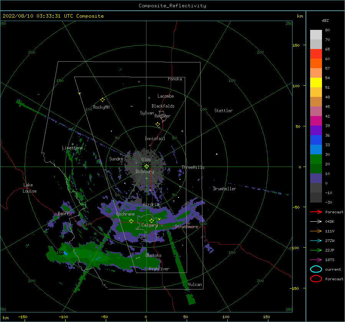Click the white asterisk marker above Limestone
This screenshot has height=322, width=345.
pyautogui.click(x=72, y=144)
